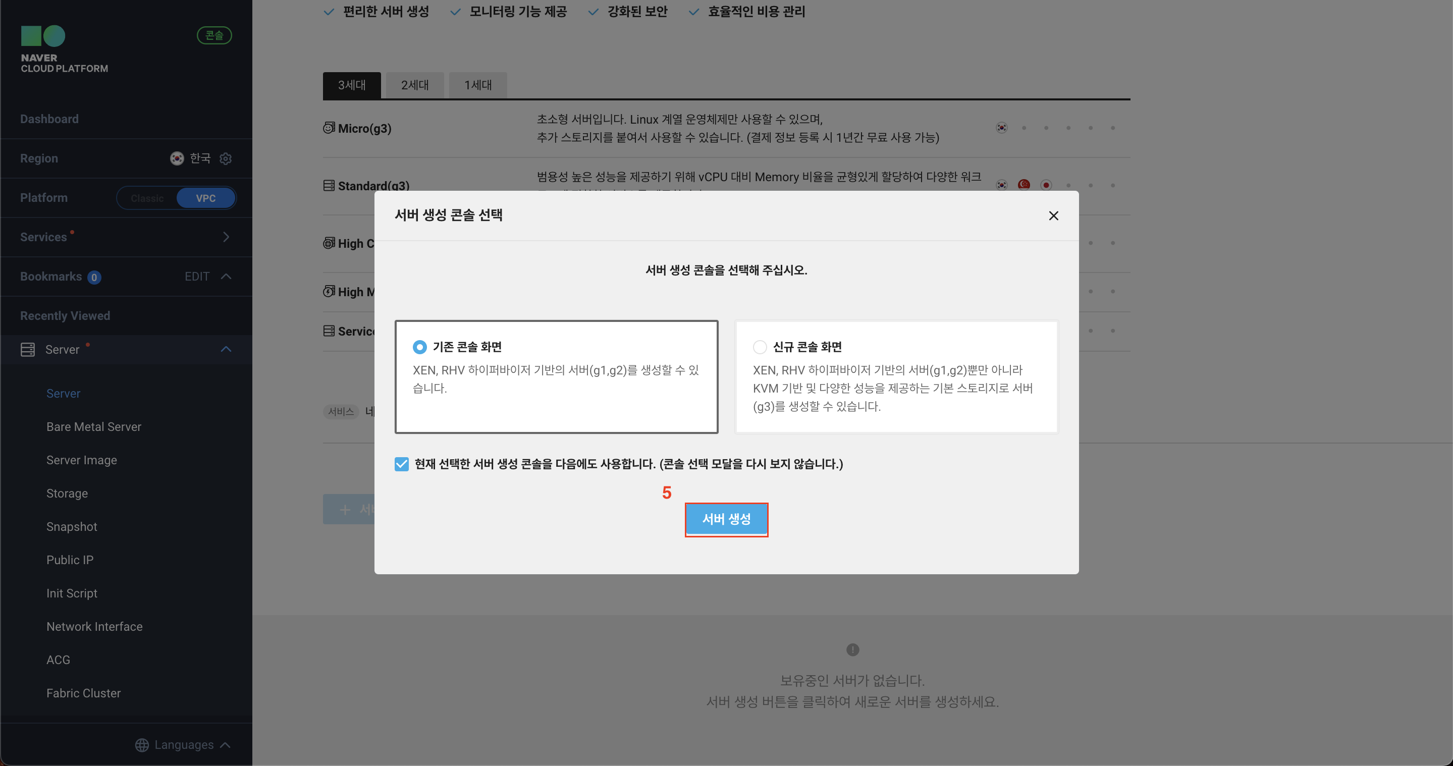Click the Server menu icon in sidebar
This screenshot has height=766, width=1453.
click(28, 349)
